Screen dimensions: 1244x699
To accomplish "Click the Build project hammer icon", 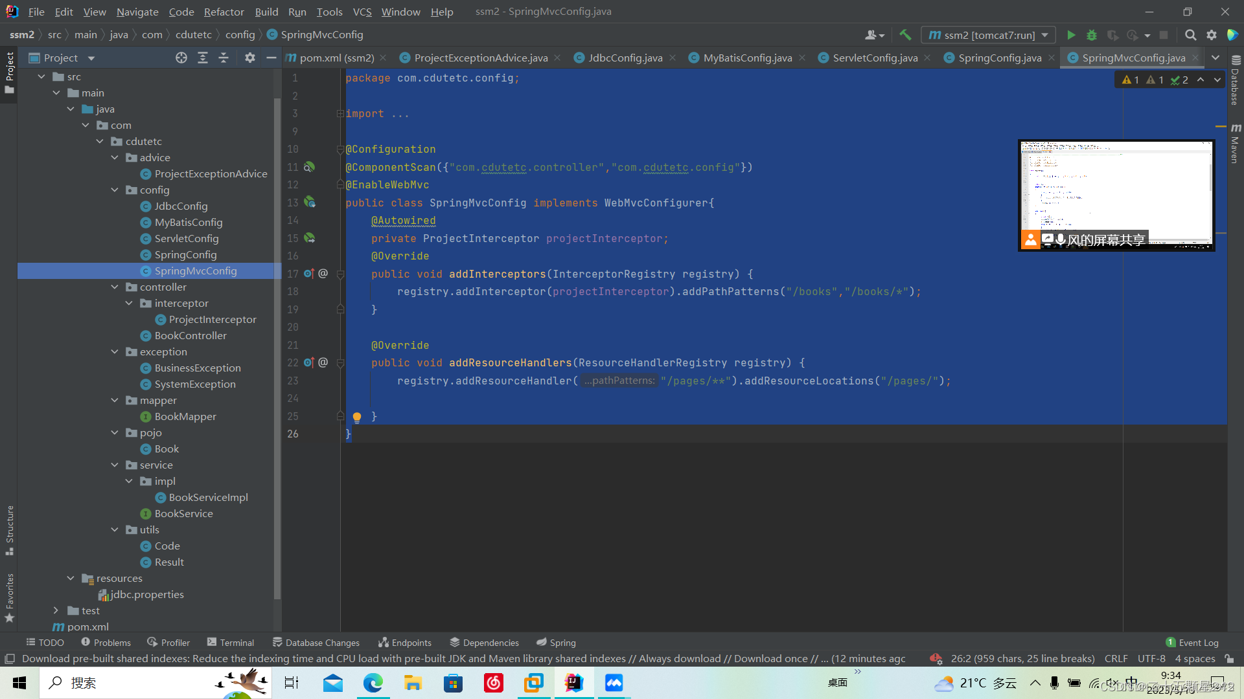I will click(x=905, y=35).
